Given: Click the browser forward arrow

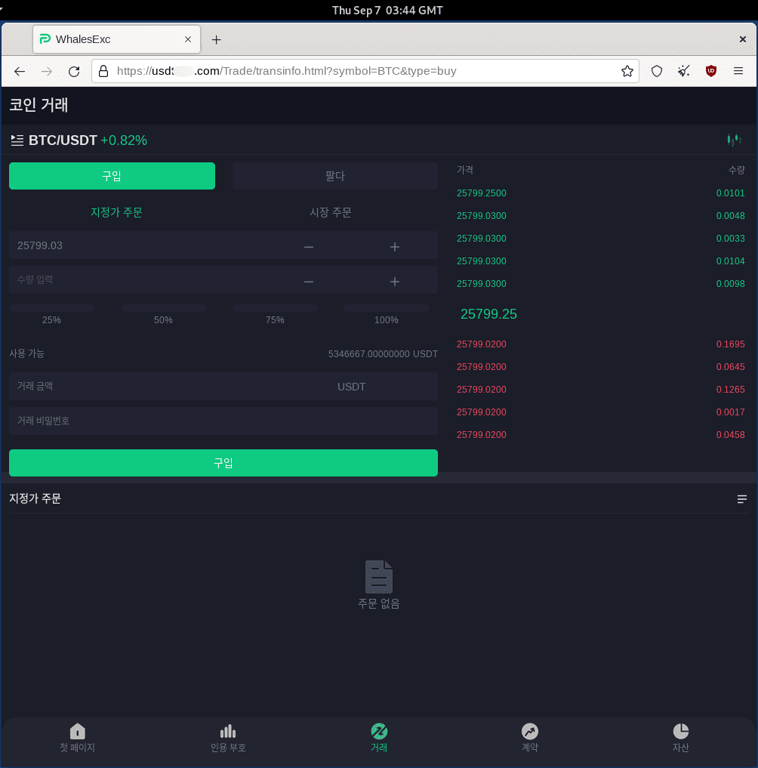Looking at the screenshot, I should pos(47,72).
